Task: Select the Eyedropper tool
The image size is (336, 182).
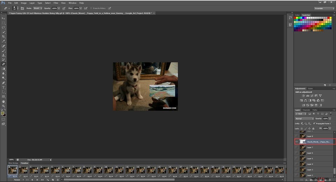Action: coord(3,41)
